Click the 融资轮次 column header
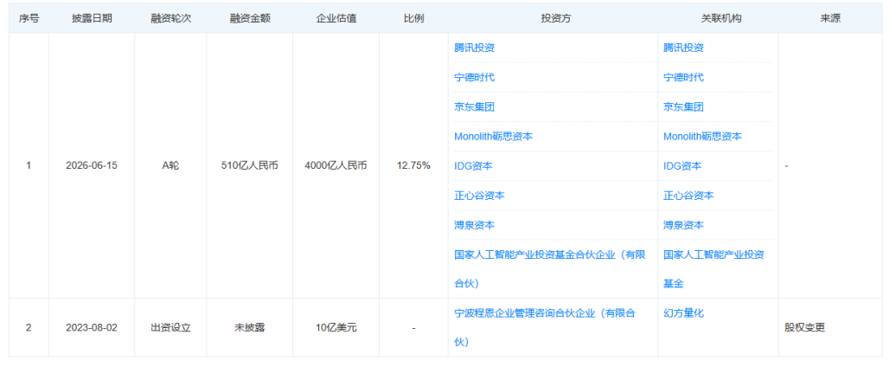This screenshot has width=889, height=367. pos(170,18)
